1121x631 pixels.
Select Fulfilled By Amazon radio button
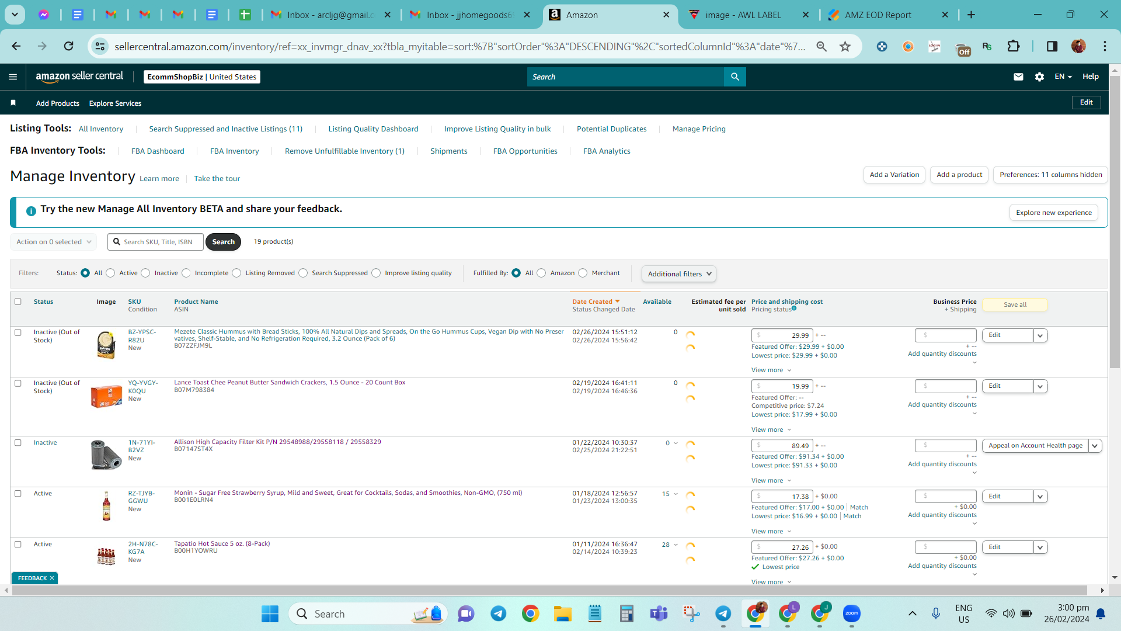[541, 273]
